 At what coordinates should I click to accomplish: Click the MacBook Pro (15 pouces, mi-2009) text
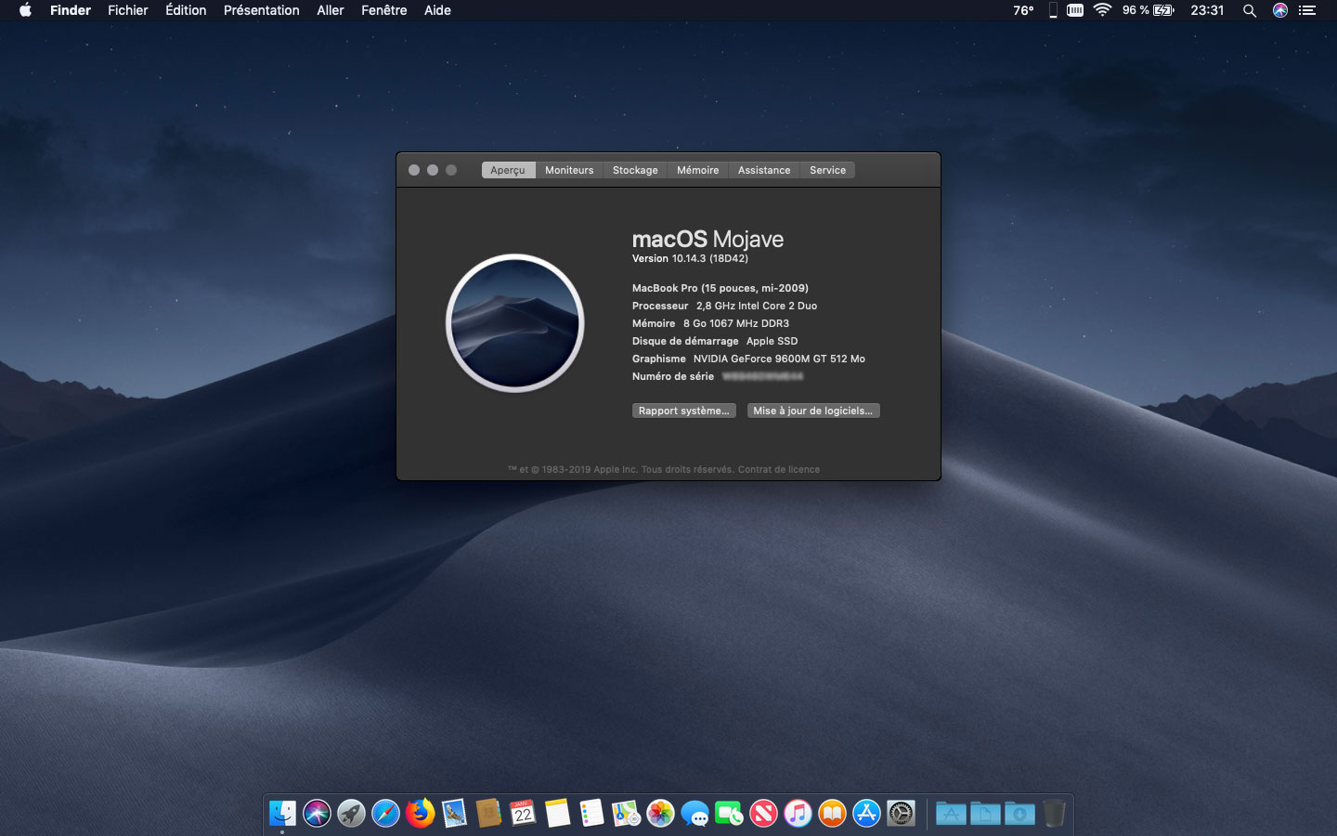point(720,288)
